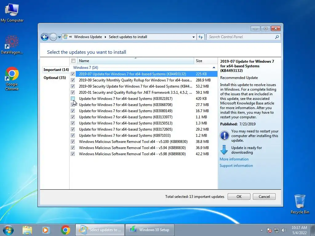Check the KB3021917 update checkbox
The image size is (315, 236).
click(73, 99)
